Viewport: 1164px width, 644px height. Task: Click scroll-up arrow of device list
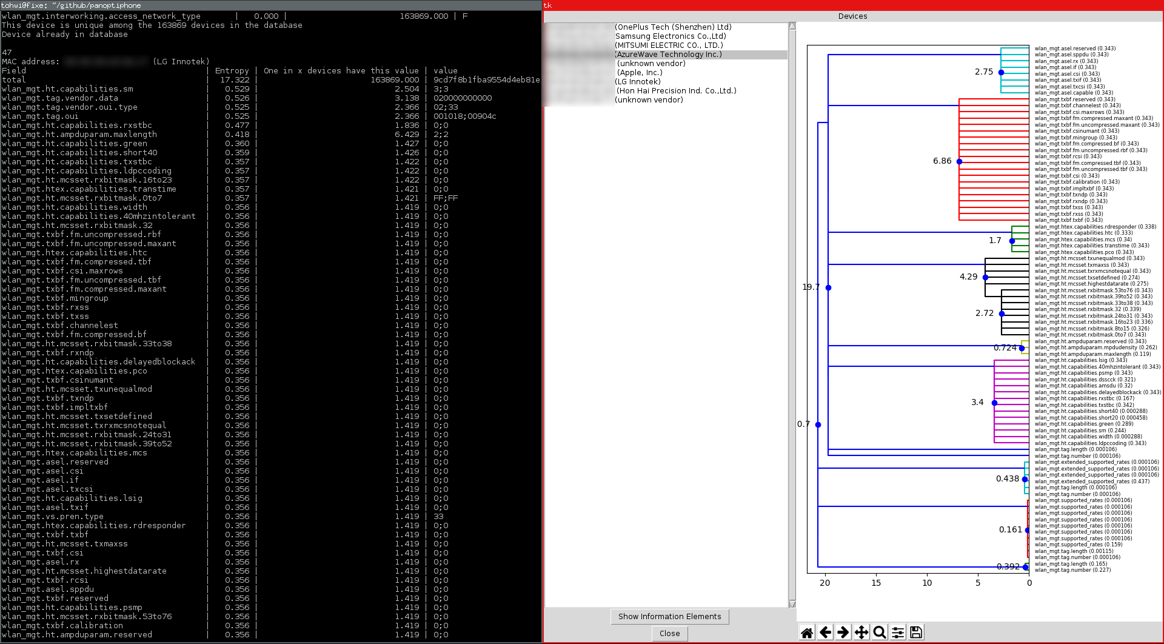792,26
